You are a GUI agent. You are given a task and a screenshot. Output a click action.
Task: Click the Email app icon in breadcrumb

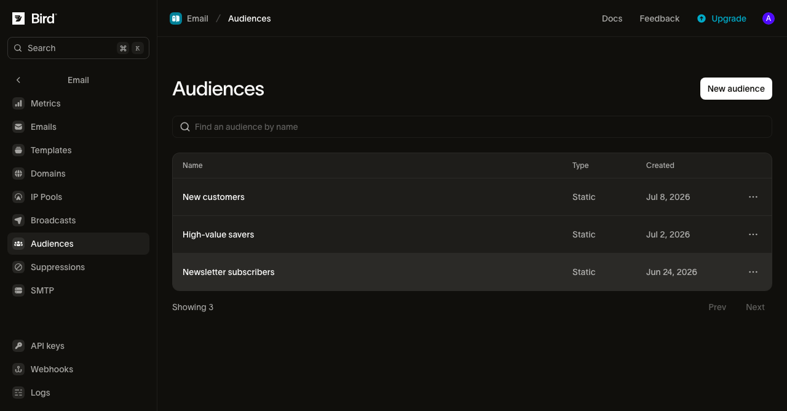[176, 18]
